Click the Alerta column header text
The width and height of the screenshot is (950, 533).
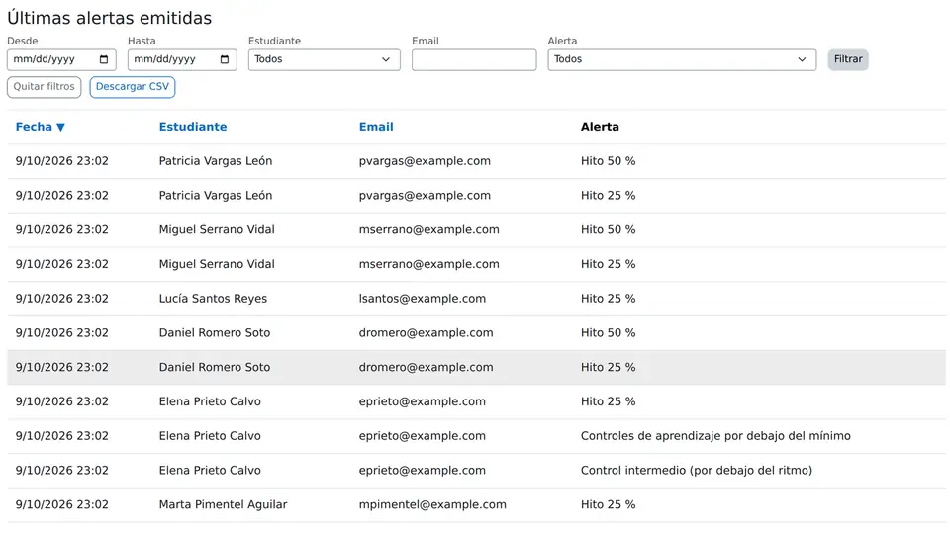click(x=600, y=127)
